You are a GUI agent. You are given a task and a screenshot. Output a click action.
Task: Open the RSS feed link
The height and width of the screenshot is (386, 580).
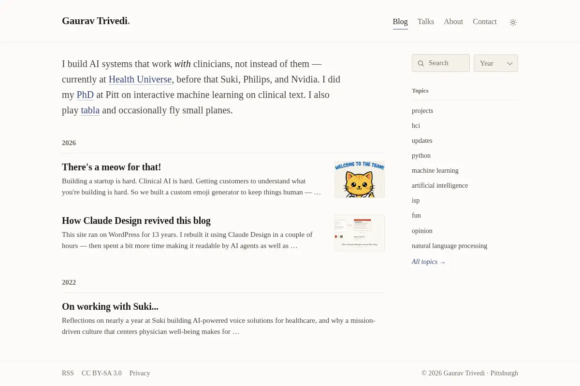68,373
